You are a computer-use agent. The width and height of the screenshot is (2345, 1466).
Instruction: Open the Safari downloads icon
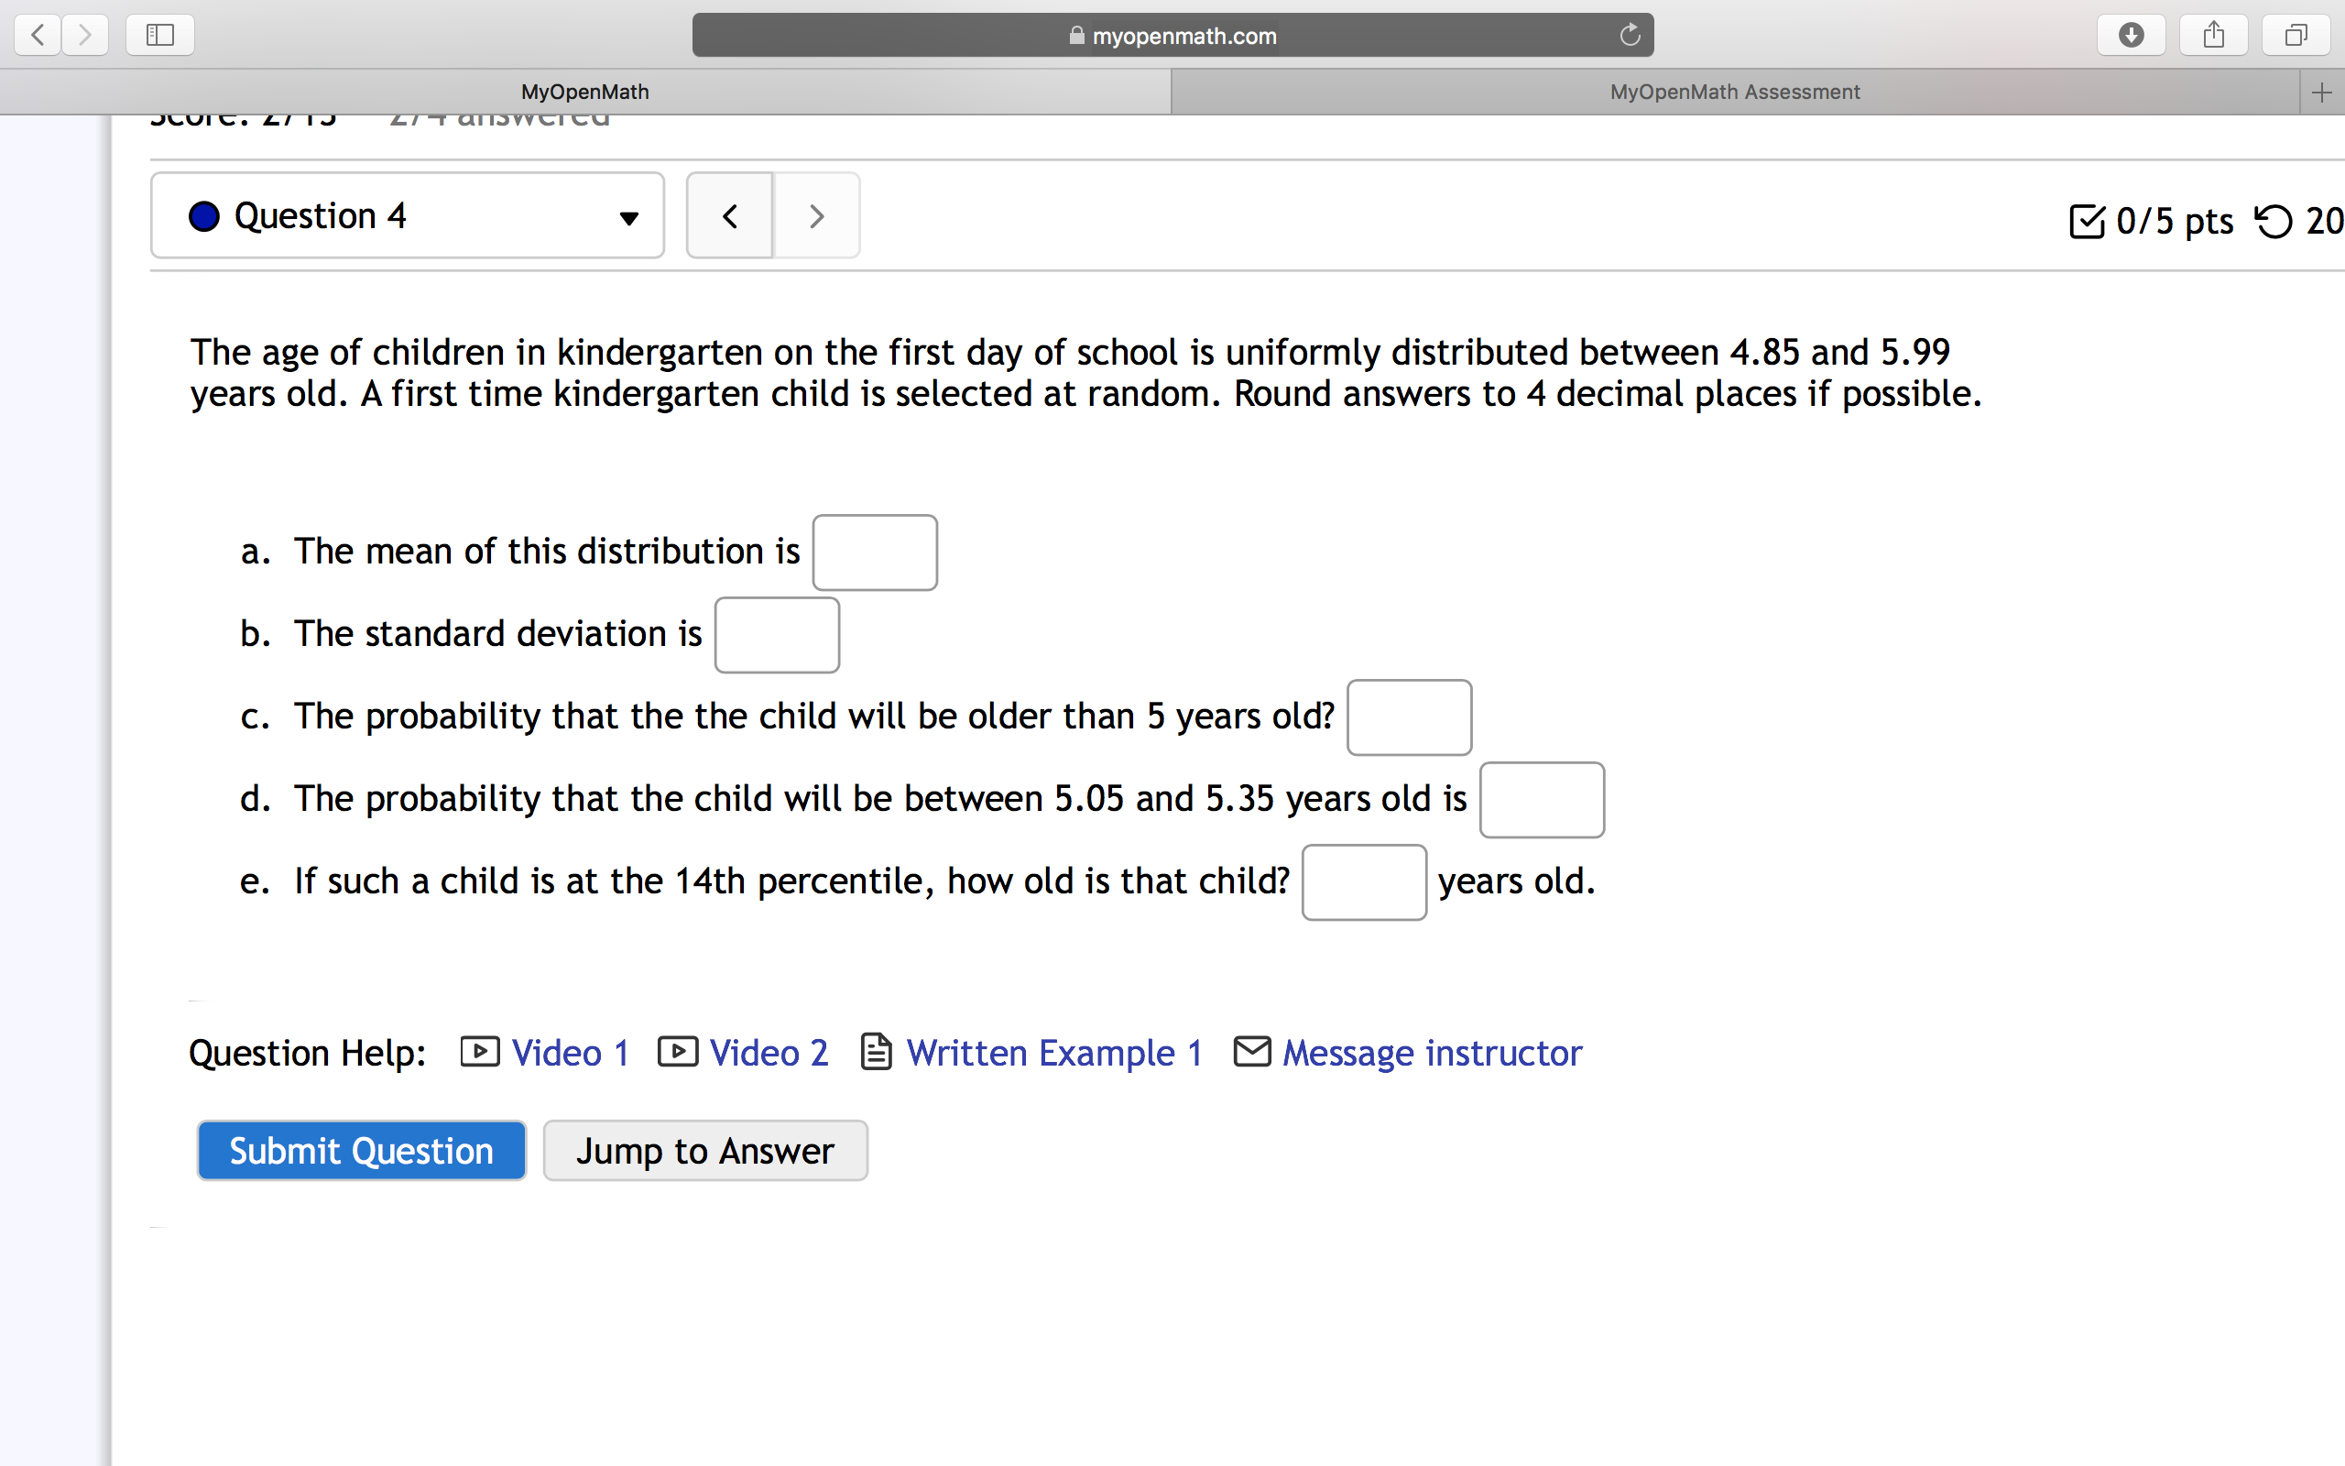(x=2130, y=36)
